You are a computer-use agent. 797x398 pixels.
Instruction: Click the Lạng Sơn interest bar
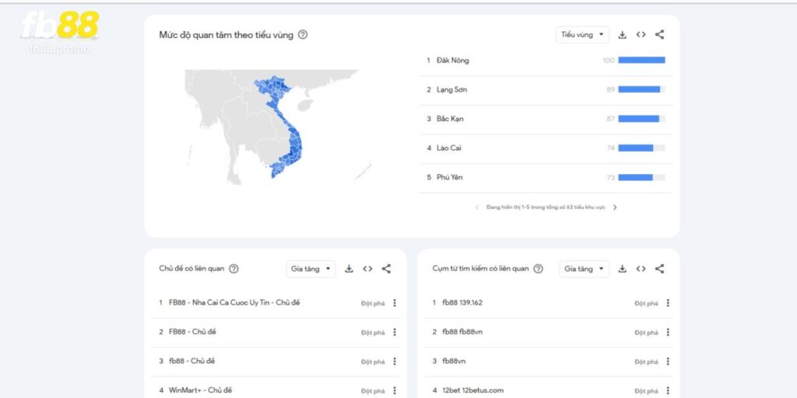641,89
